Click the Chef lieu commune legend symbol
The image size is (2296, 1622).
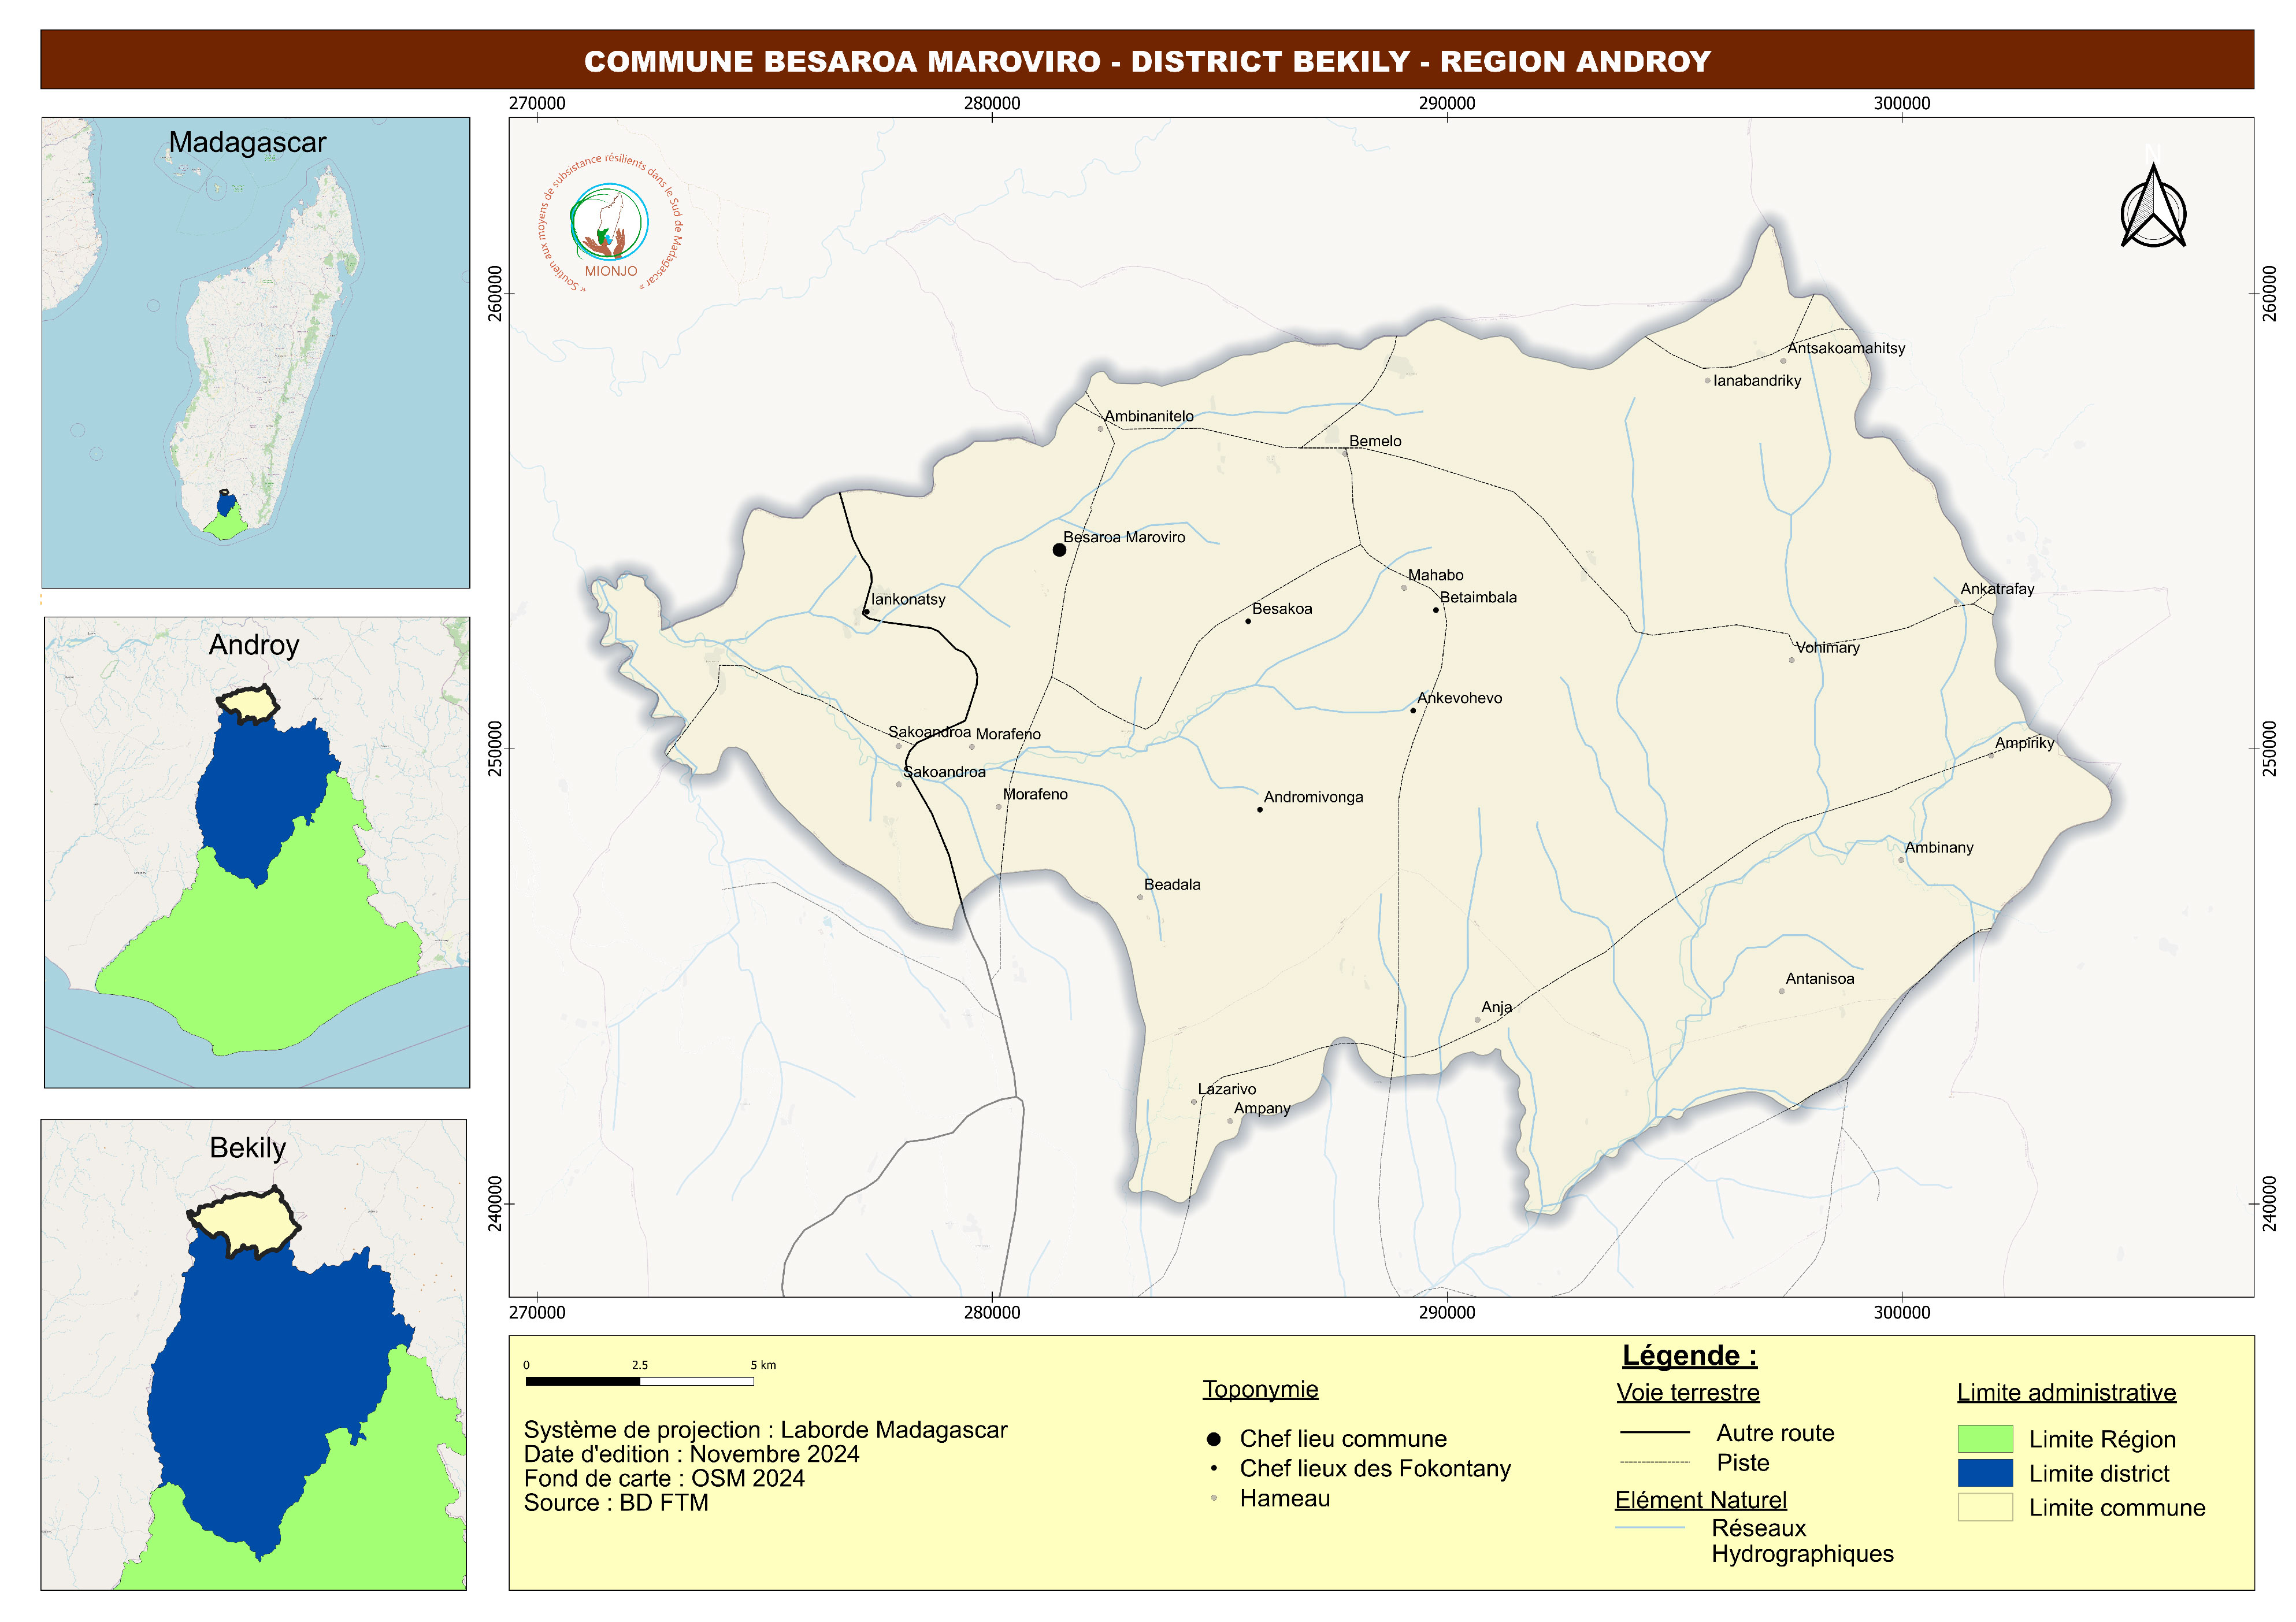tap(1213, 1439)
